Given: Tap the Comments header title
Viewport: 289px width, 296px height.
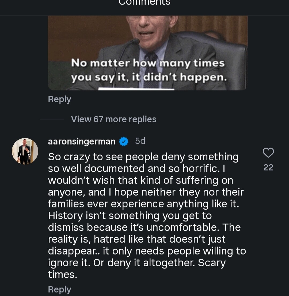Looking at the screenshot, I should pyautogui.click(x=144, y=3).
